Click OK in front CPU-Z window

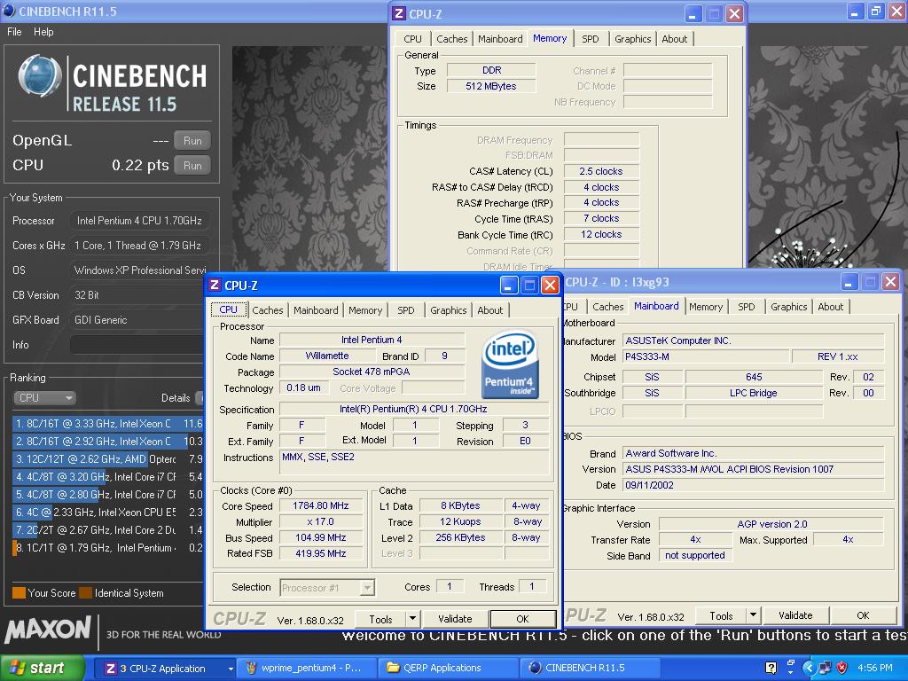[x=522, y=619]
